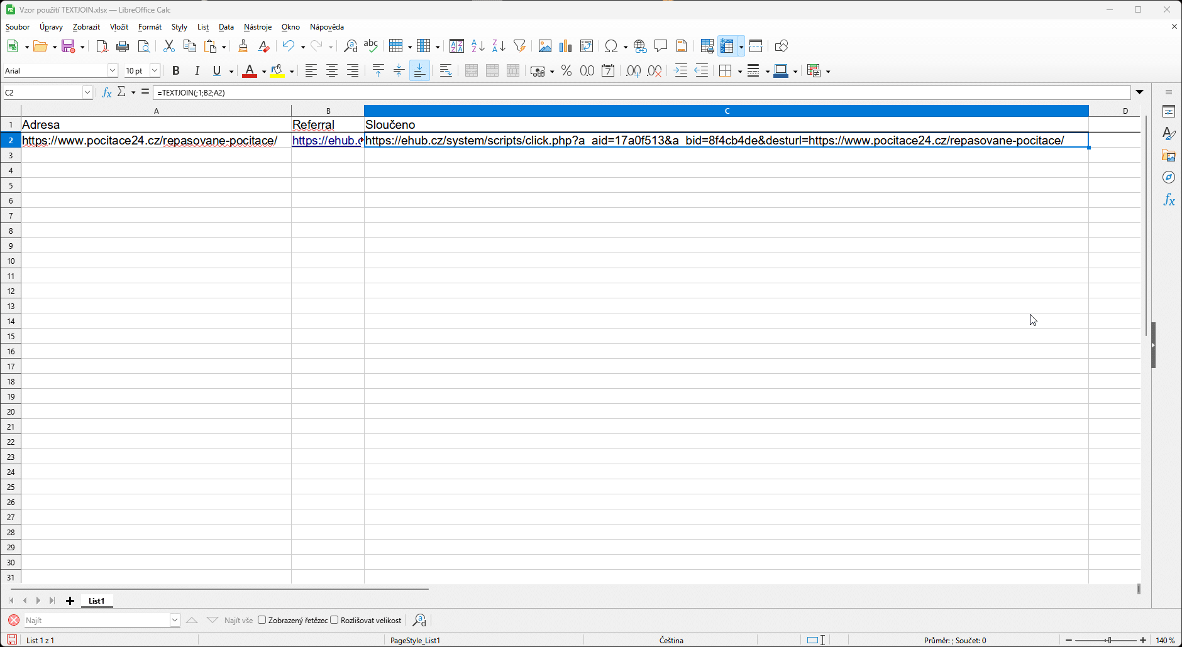Freeze rows and columns
1182x647 pixels.
click(x=727, y=46)
